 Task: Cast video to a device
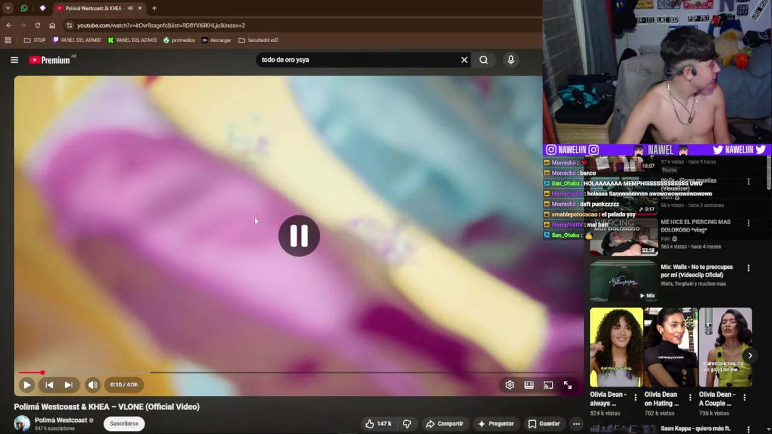click(548, 385)
